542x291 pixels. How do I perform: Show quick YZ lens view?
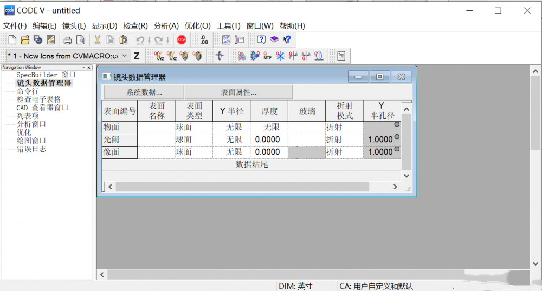159,56
